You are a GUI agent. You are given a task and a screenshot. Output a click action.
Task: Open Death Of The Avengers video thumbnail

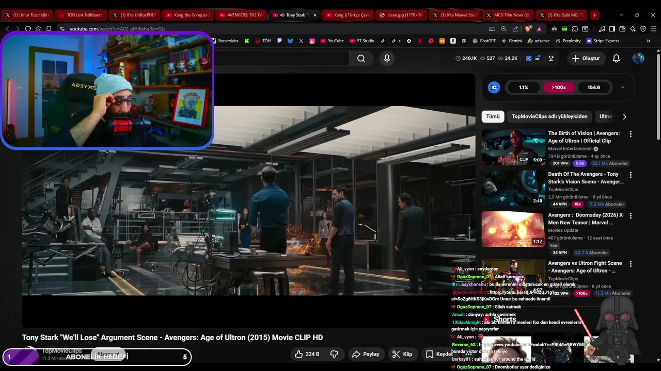pyautogui.click(x=513, y=189)
